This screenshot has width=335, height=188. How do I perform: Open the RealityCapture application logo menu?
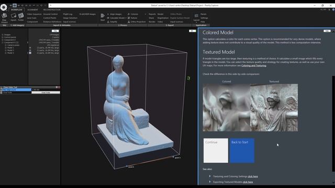pos(4,7)
